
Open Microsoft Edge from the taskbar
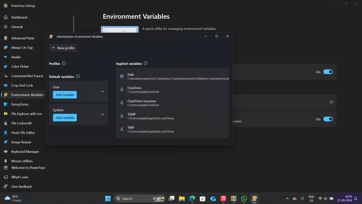coord(192,198)
